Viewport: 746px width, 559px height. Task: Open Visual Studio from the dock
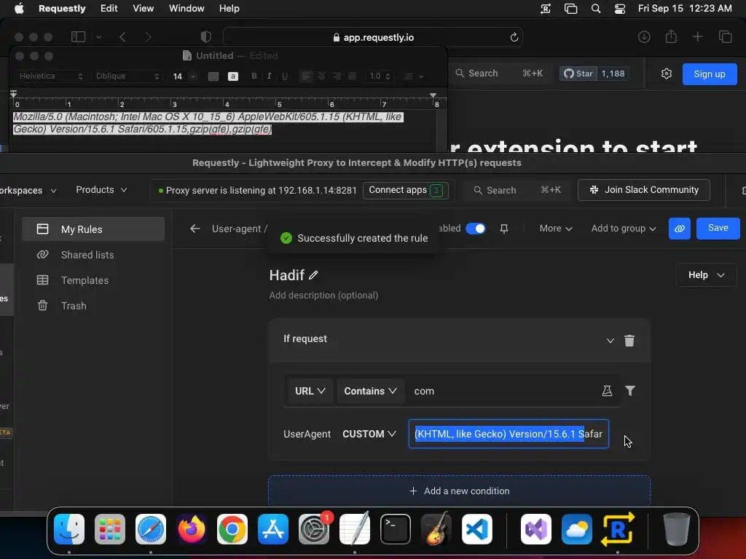pyautogui.click(x=536, y=528)
